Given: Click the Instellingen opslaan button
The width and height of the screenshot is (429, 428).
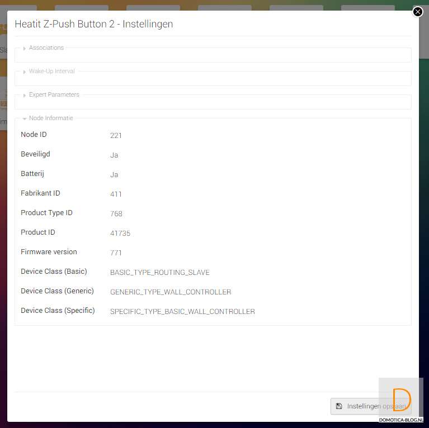Looking at the screenshot, I should pos(371,406).
